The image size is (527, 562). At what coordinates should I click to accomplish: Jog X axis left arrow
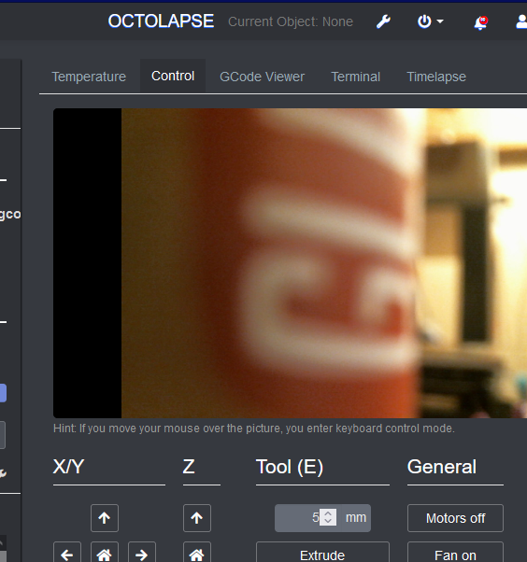pyautogui.click(x=67, y=552)
